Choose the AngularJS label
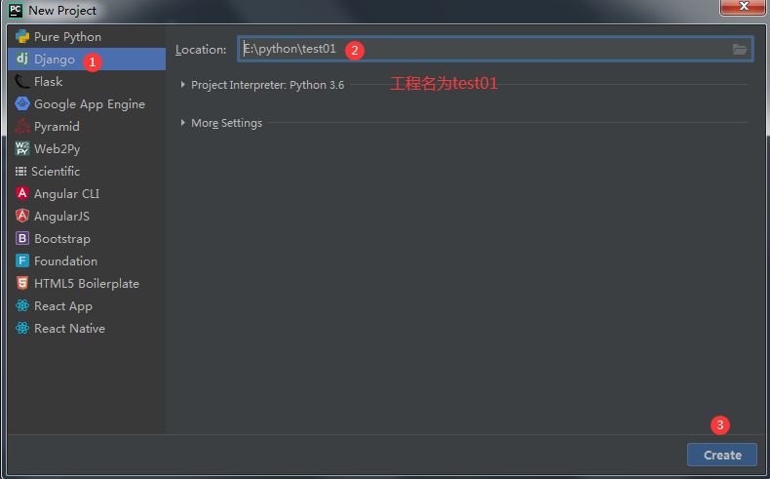Screen dimensions: 770x479 61,217
